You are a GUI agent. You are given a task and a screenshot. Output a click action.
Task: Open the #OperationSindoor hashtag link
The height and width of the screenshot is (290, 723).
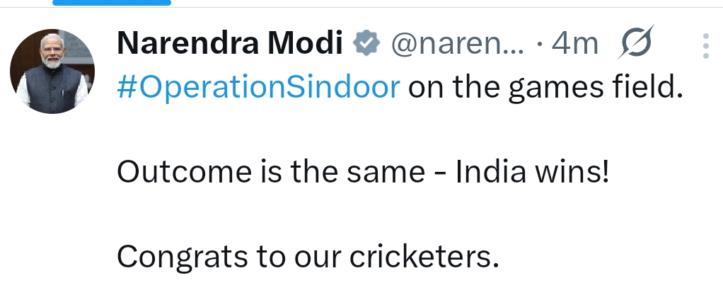259,87
